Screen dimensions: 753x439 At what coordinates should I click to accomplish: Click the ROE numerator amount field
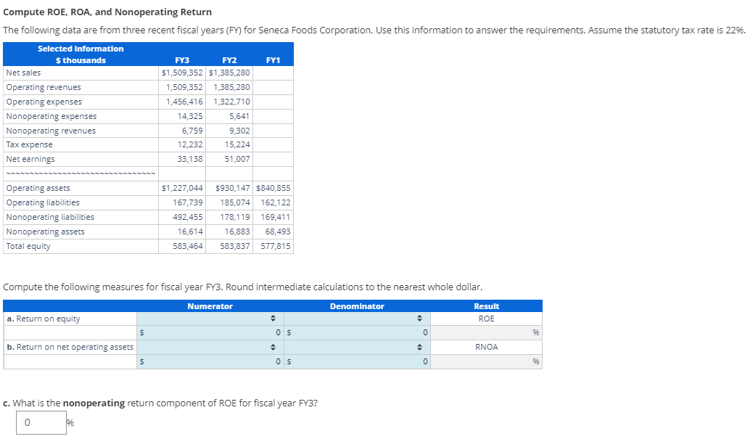click(210, 332)
